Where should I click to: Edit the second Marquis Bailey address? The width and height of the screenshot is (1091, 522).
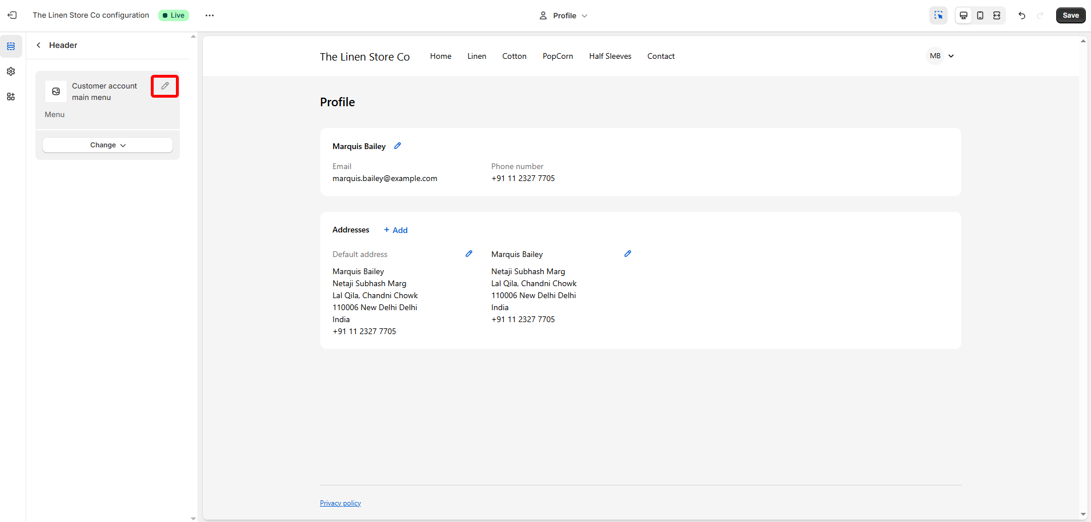click(628, 254)
